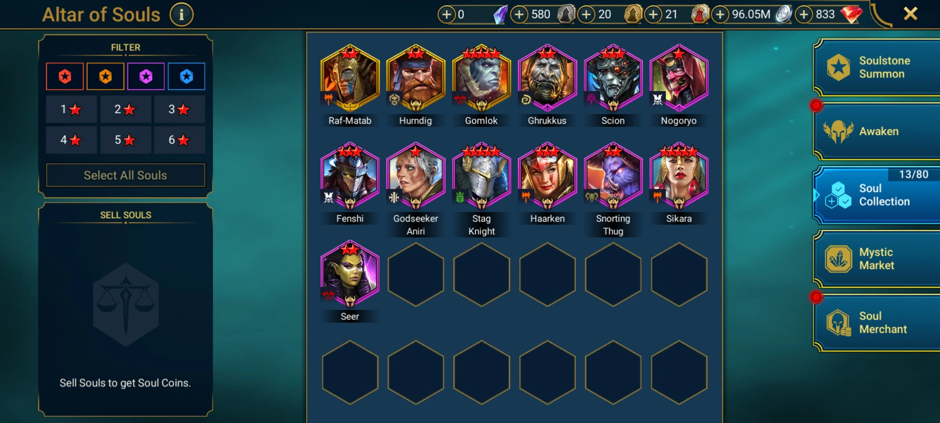This screenshot has width=940, height=423.
Task: Add silver using plus beside 96.05M
Action: click(x=720, y=14)
